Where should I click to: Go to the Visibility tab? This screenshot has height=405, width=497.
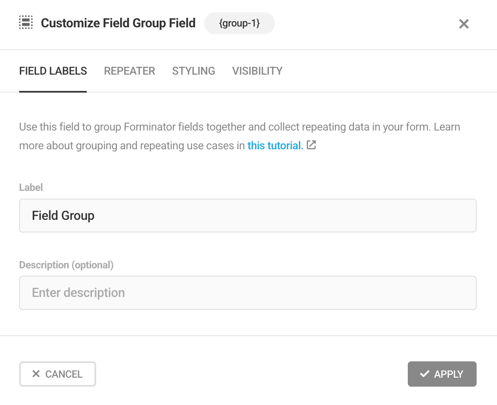(x=257, y=71)
